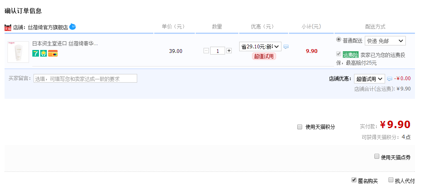
Task: Check 找人代付 checkbox
Action: click(391, 180)
